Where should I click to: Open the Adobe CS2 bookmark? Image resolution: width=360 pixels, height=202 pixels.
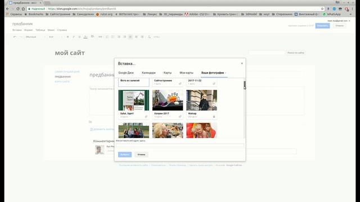tap(197, 14)
